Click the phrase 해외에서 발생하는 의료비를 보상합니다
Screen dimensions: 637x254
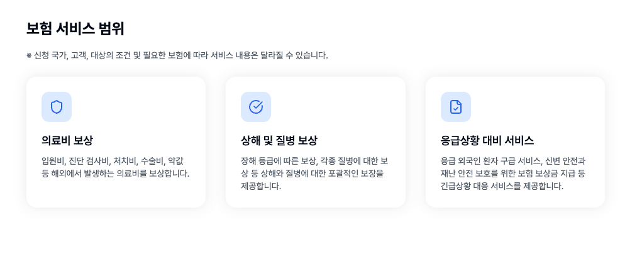pyautogui.click(x=121, y=173)
